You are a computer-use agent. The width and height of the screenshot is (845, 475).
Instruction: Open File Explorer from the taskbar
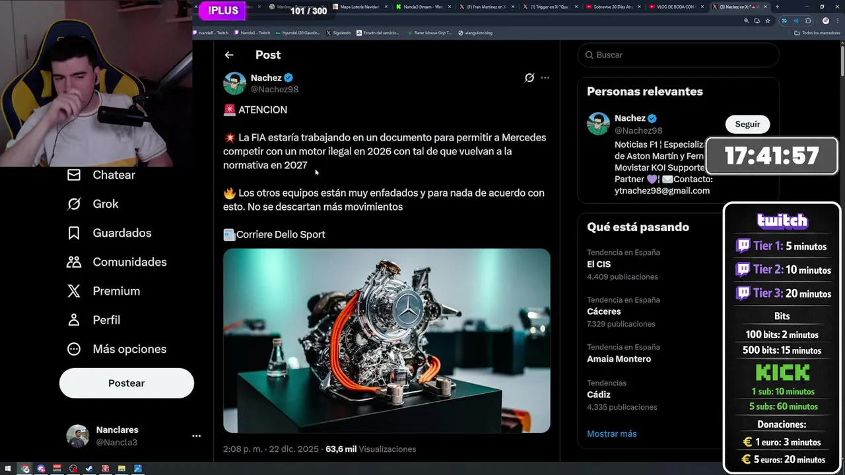pyautogui.click(x=121, y=469)
